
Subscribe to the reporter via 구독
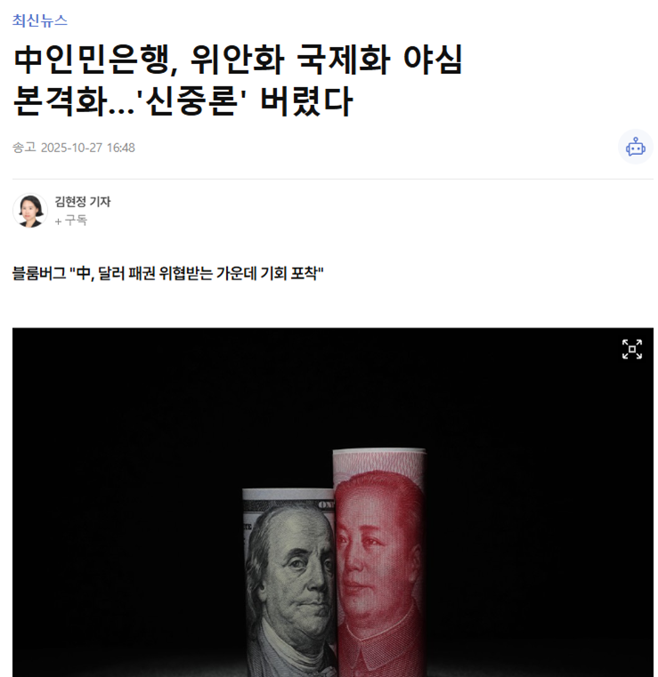(x=71, y=221)
